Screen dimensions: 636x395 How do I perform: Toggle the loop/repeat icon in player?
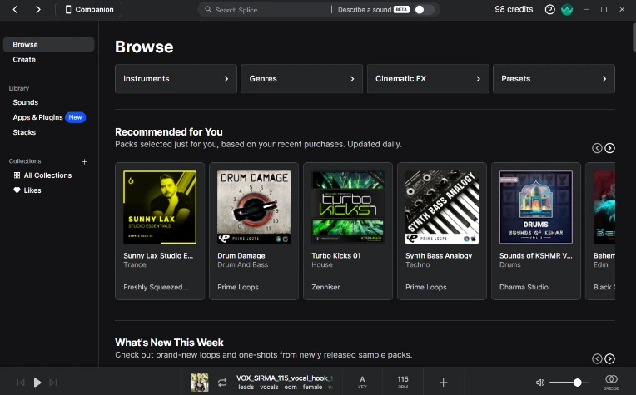point(222,383)
